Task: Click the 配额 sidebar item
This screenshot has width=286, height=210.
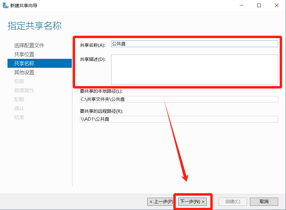Action: point(19,100)
